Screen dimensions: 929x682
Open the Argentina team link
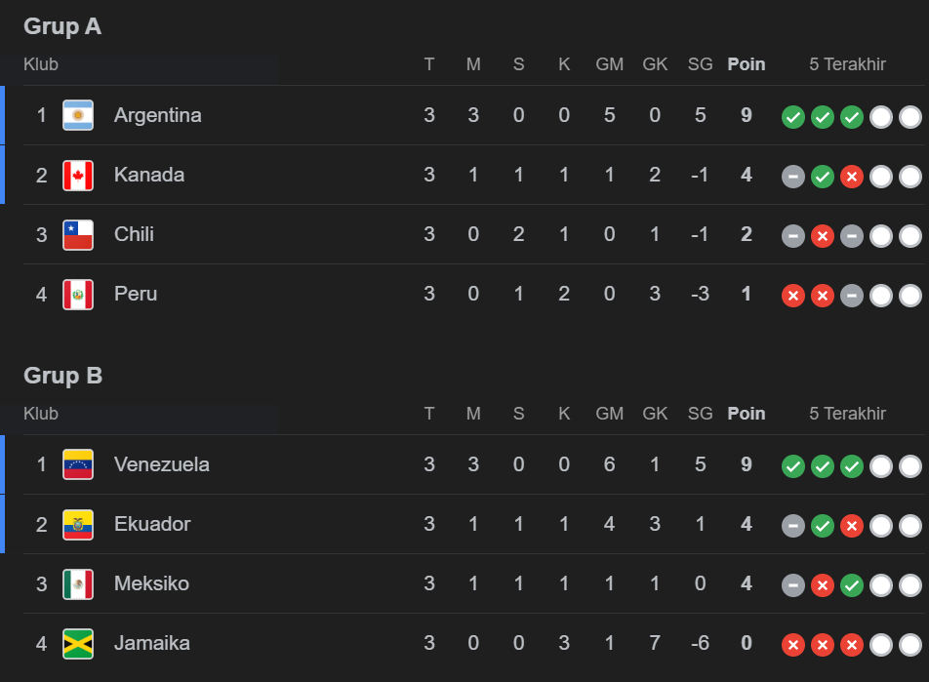pos(157,115)
